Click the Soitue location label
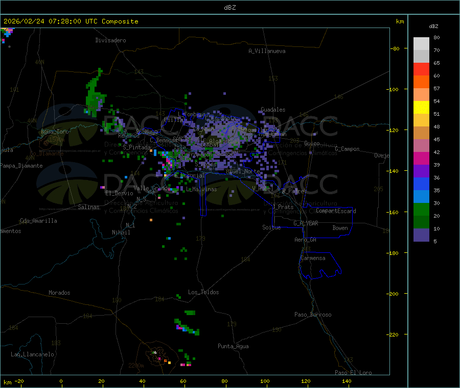The width and height of the screenshot is (460, 388). pyautogui.click(x=271, y=227)
